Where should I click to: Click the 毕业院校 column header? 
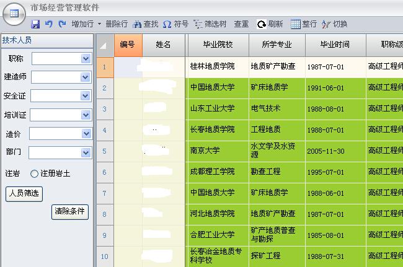pos(218,45)
